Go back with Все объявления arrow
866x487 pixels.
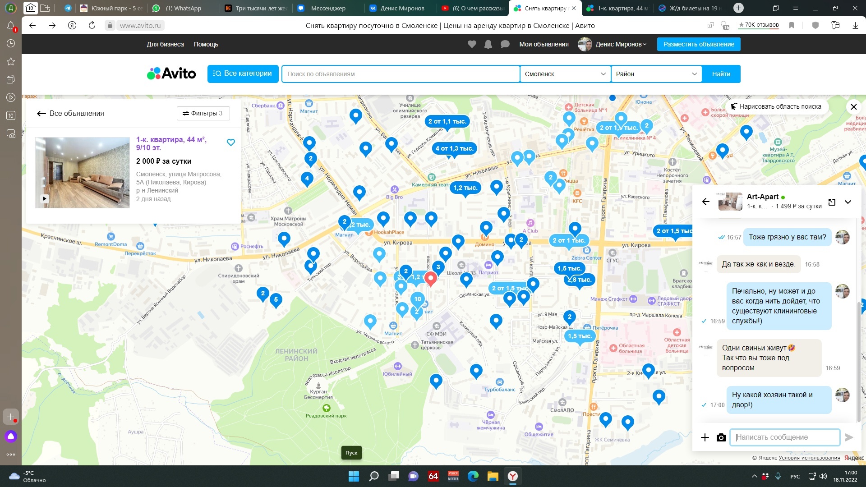[41, 114]
